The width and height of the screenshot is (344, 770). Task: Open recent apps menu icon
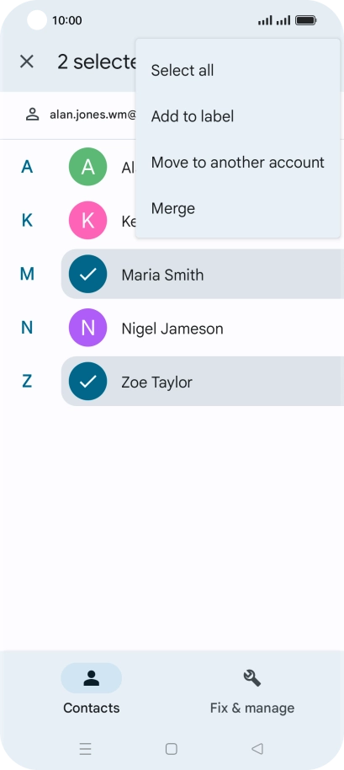pos(85,748)
